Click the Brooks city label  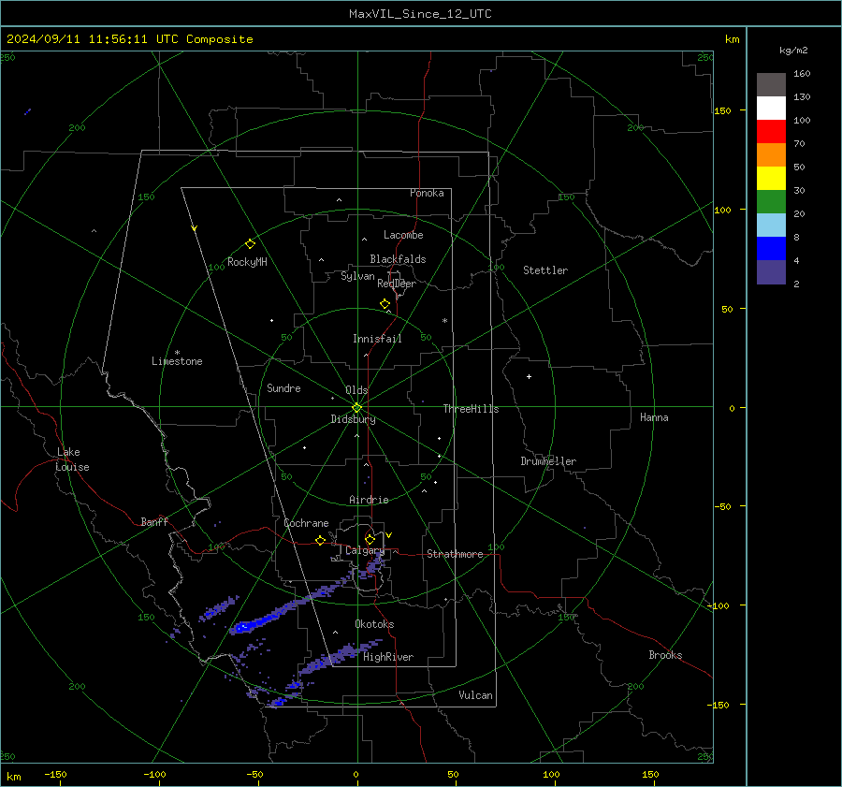(x=665, y=655)
